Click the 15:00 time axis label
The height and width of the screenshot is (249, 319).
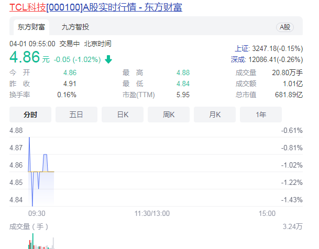click(x=267, y=213)
